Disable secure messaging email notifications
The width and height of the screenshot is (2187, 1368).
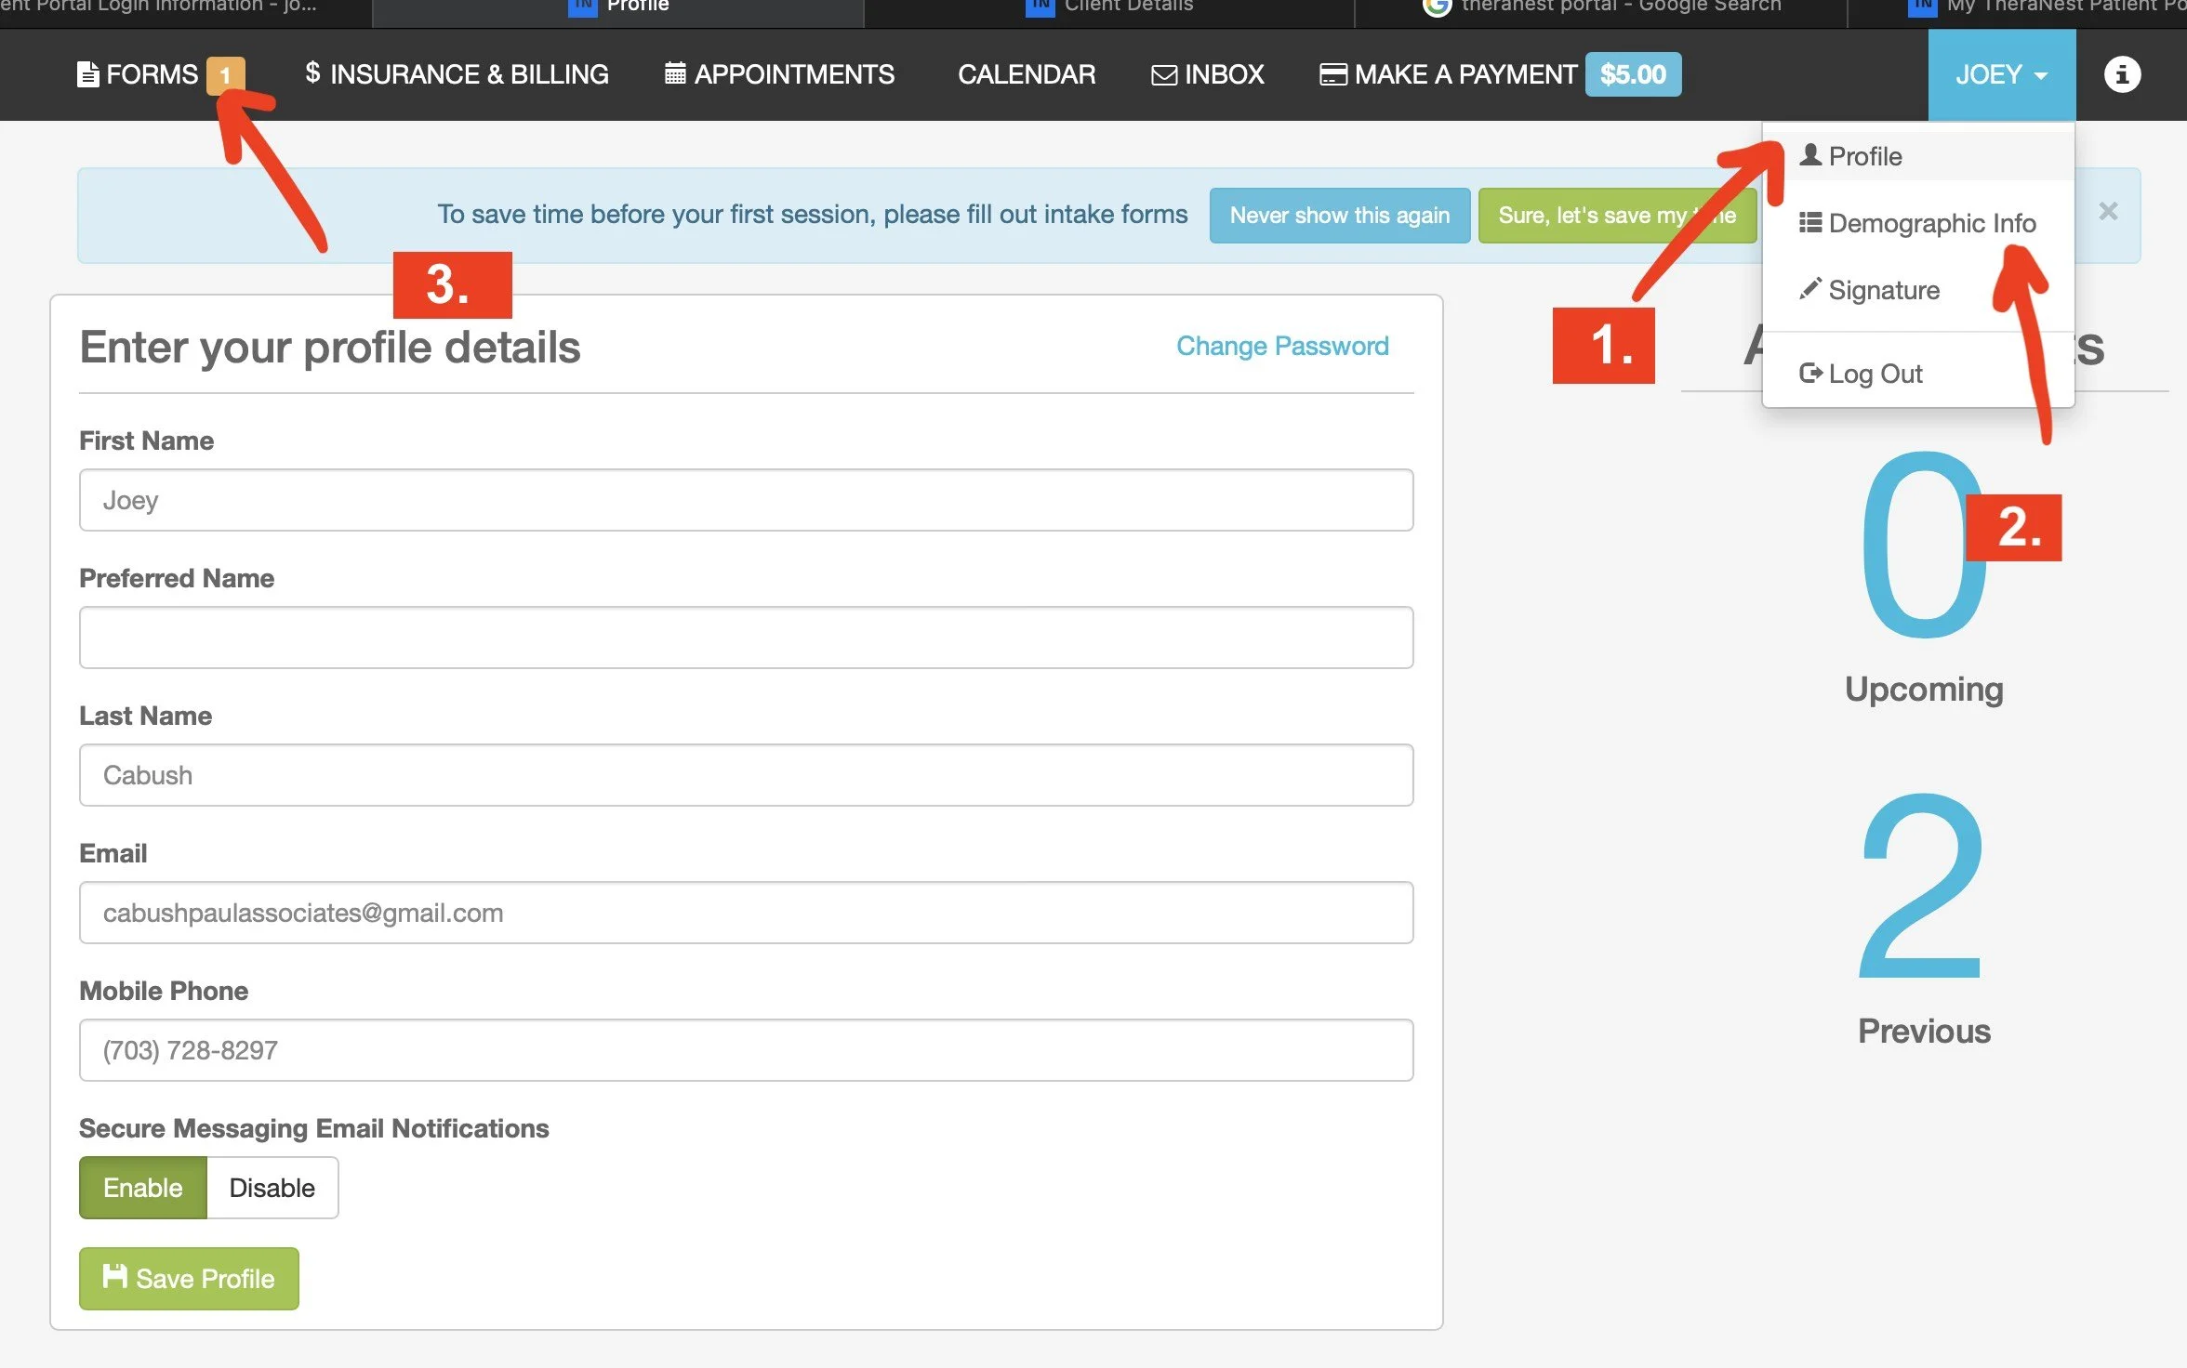click(x=272, y=1188)
